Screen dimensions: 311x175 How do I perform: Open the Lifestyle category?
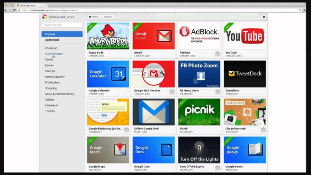coord(50,71)
